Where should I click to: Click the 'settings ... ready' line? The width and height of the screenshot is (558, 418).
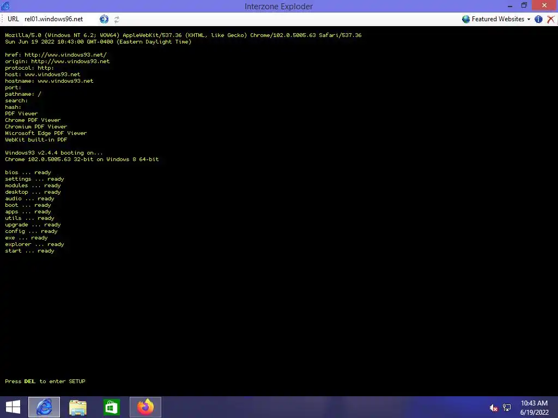pyautogui.click(x=34, y=179)
